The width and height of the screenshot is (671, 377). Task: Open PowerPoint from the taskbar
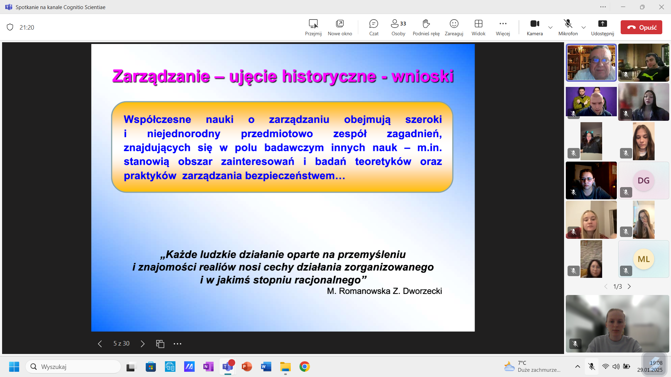pyautogui.click(x=247, y=367)
